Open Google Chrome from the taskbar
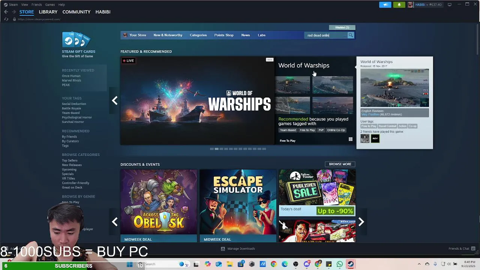 (x=273, y=264)
